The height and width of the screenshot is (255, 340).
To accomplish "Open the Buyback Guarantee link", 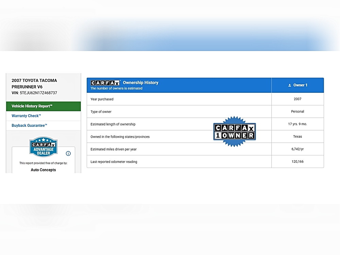I will point(29,125).
